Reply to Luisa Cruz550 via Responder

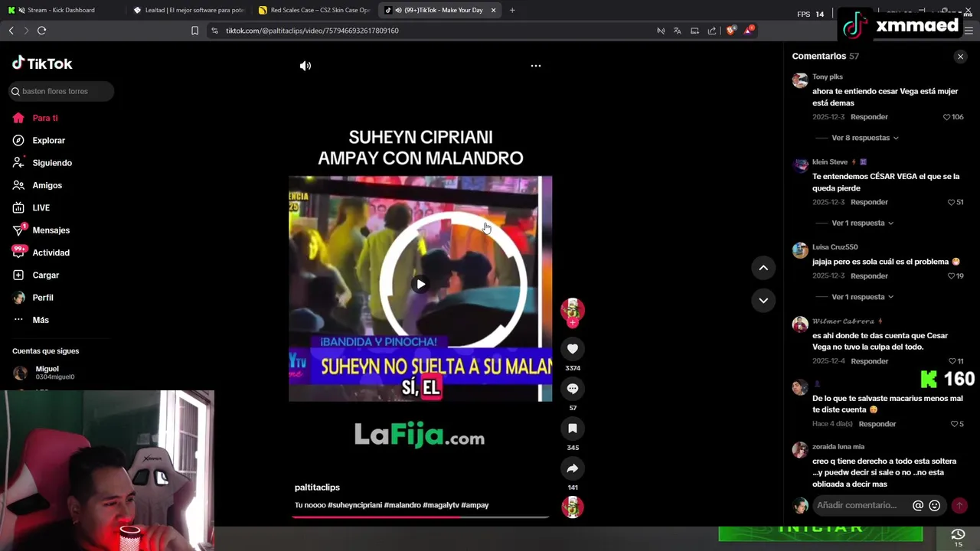(869, 276)
